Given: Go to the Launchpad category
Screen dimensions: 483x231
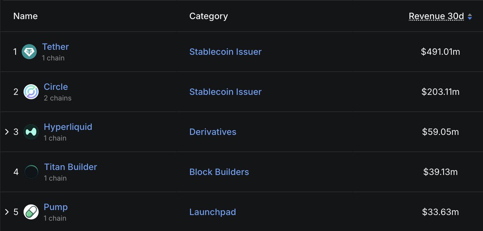Looking at the screenshot, I should tap(213, 212).
